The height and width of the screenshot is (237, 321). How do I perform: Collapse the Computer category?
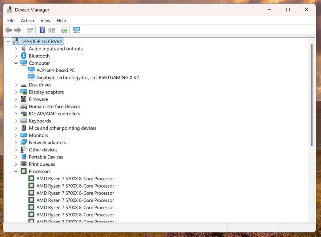[16, 63]
